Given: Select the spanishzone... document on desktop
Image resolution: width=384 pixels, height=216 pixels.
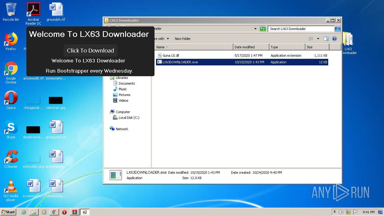Looking at the screenshot, I should pos(56,159).
